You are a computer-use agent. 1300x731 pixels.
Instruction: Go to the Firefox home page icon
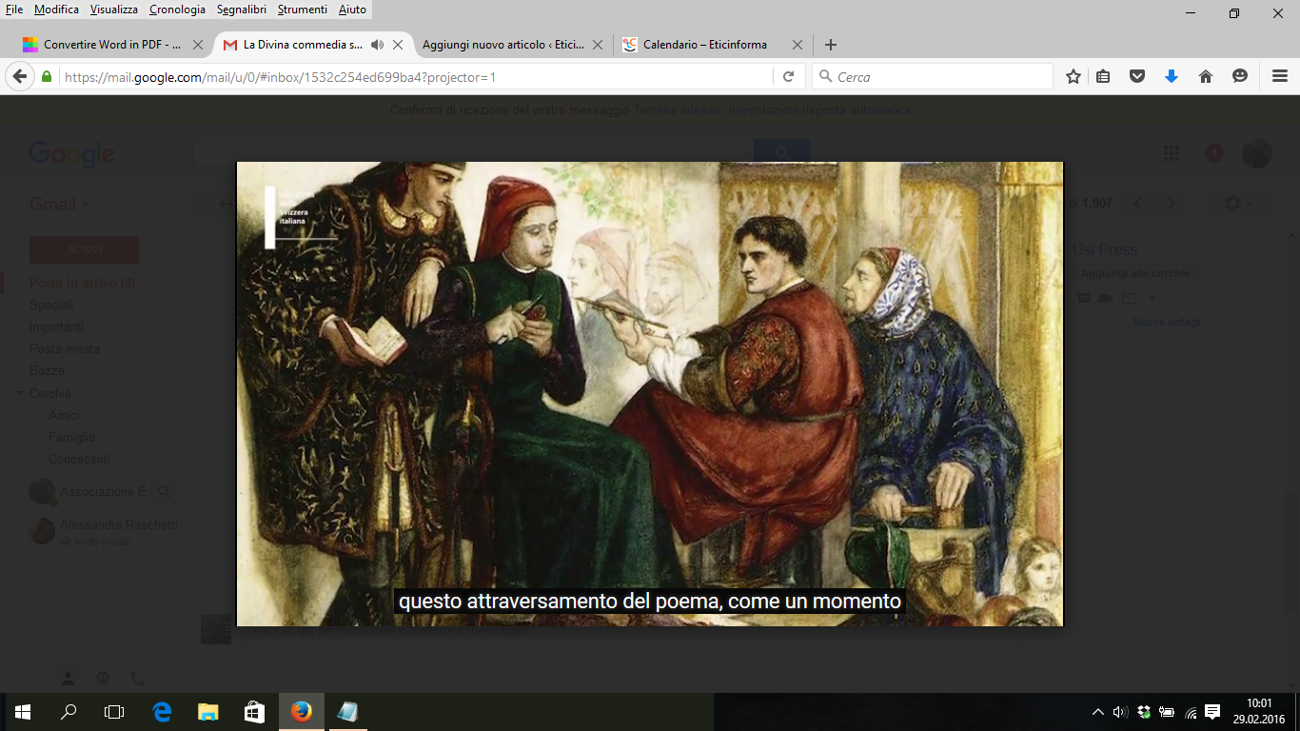coord(1206,77)
